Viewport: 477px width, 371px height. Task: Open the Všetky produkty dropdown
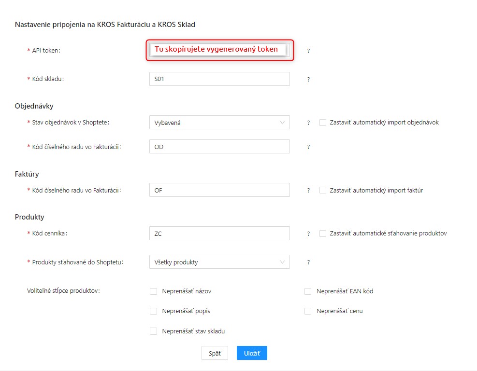219,261
